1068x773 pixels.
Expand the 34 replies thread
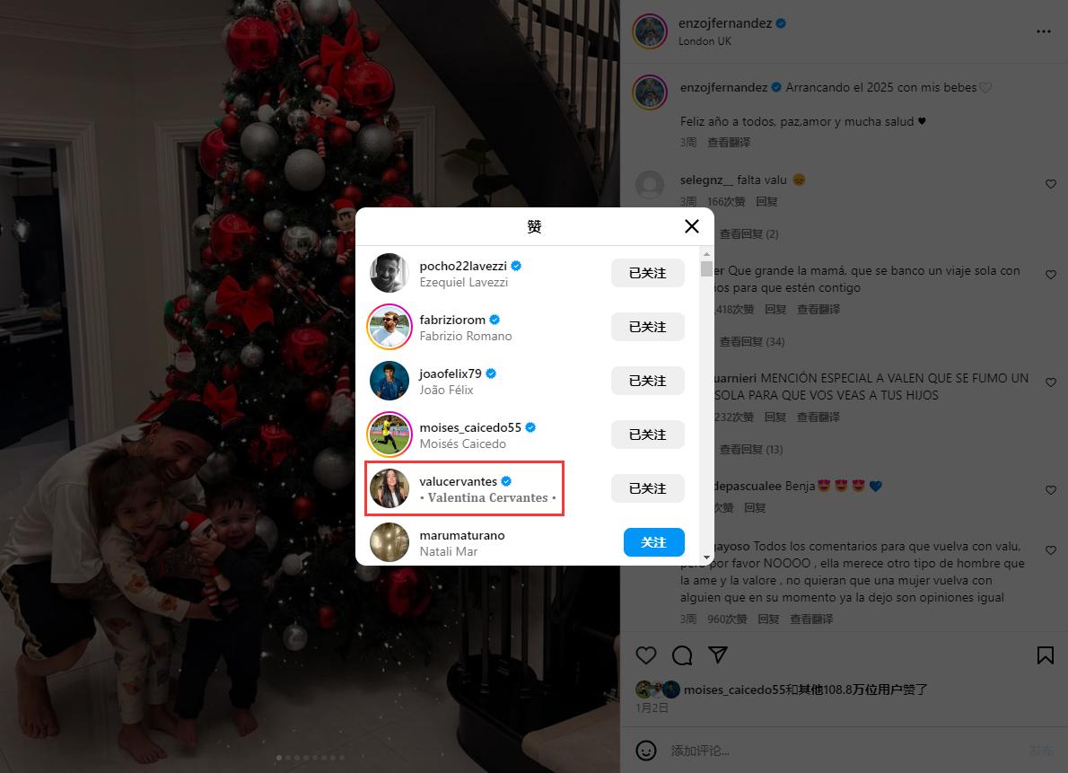coord(752,341)
